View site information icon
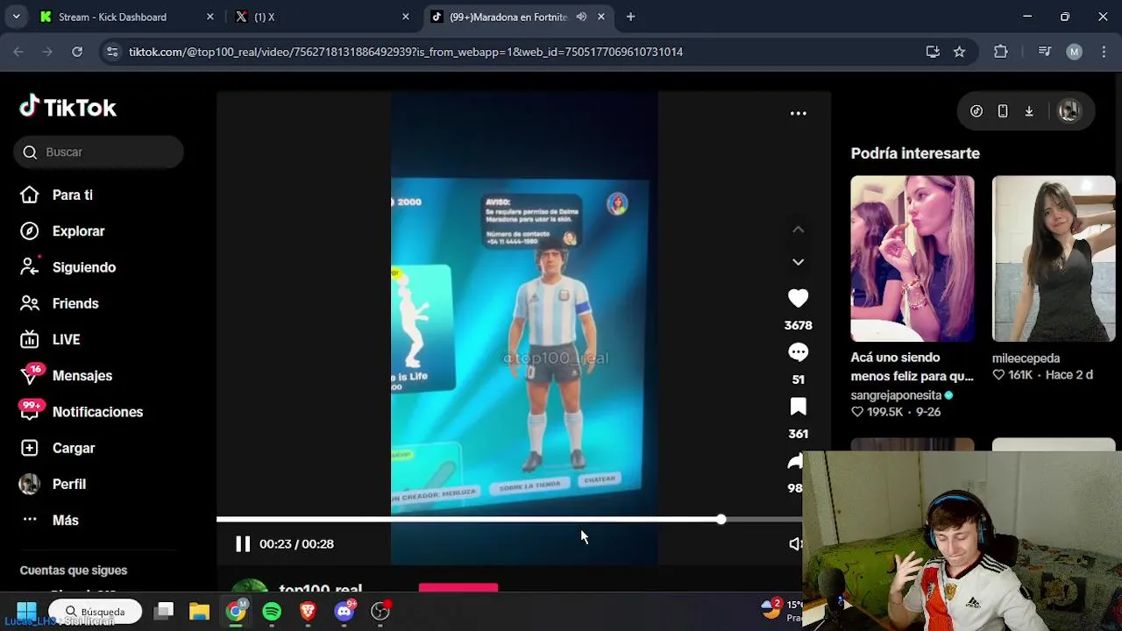Screen dimensions: 1122x631 pyautogui.click(x=111, y=52)
